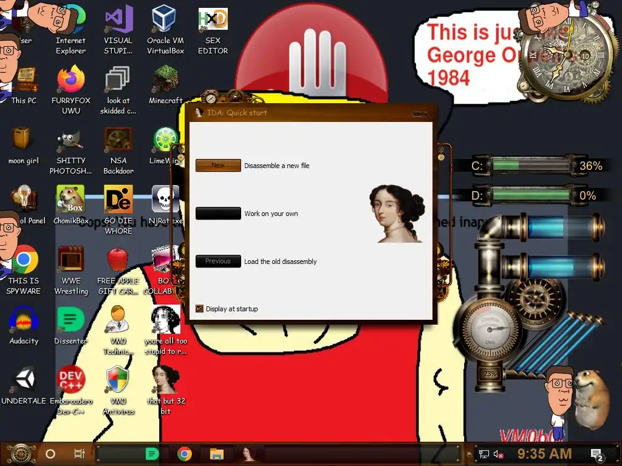Open the green Dissenter taskbar icon
622x466 pixels.
(x=152, y=454)
